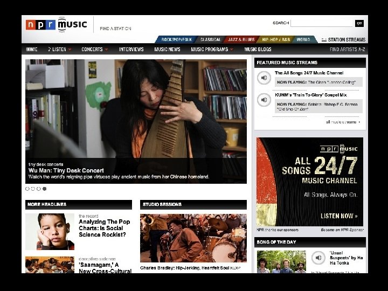Switch to the World genre tab

tap(303, 39)
